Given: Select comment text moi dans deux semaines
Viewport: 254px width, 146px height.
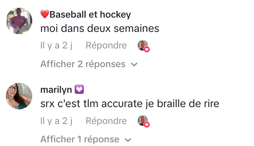Looking at the screenshot, I should [100, 28].
